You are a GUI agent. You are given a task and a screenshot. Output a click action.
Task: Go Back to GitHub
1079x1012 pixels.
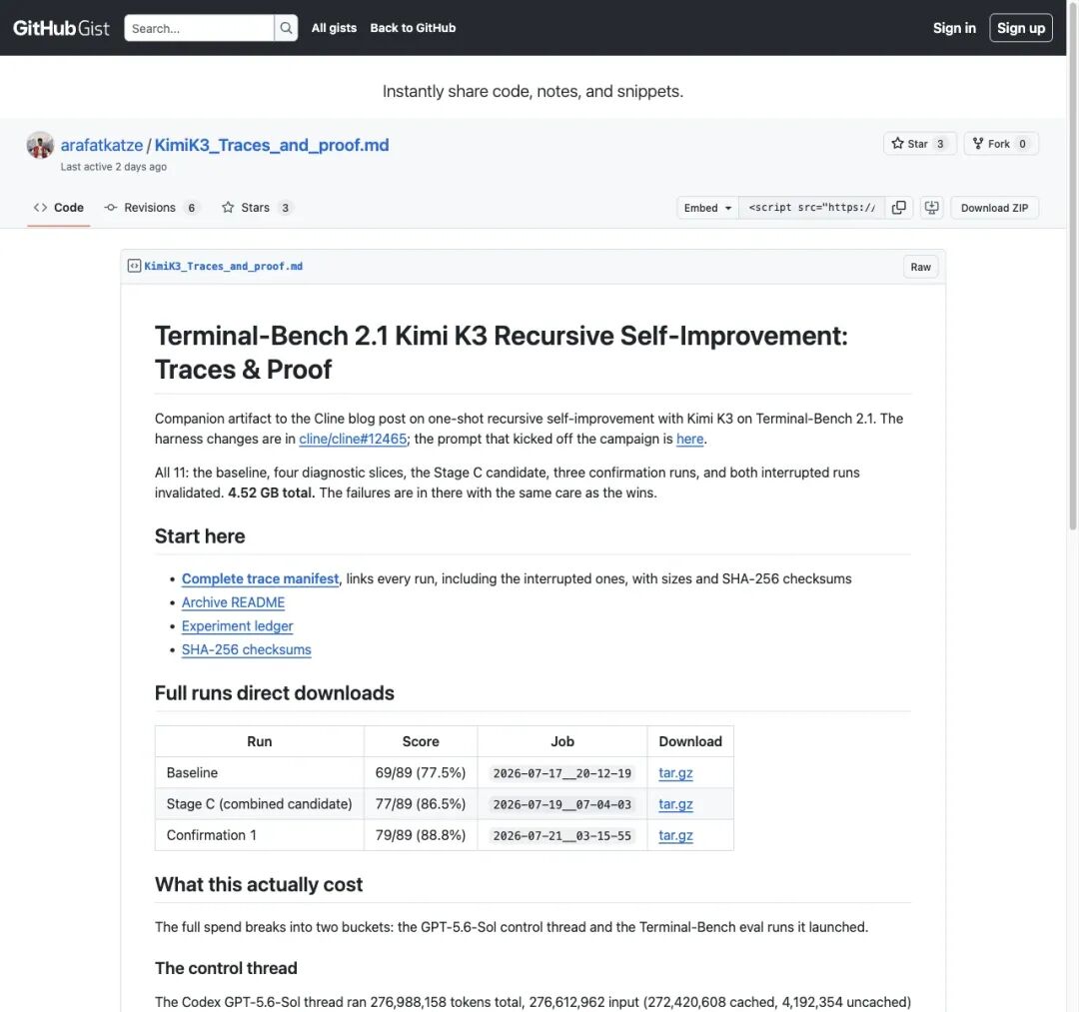point(413,28)
